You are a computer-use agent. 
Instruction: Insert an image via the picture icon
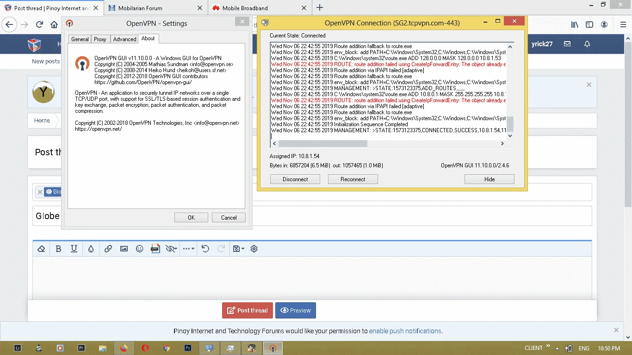[124, 249]
